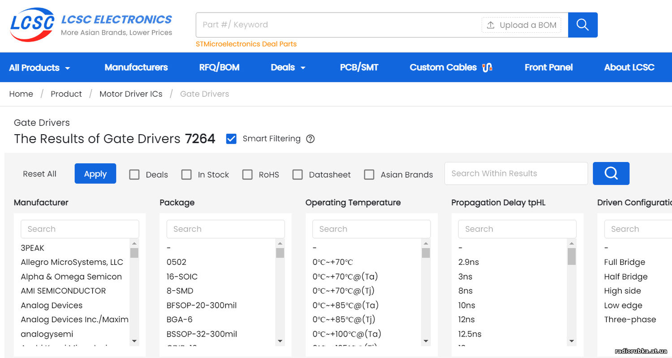The image size is (672, 358).
Task: Choose Half Bridge configuration
Action: [x=626, y=277]
